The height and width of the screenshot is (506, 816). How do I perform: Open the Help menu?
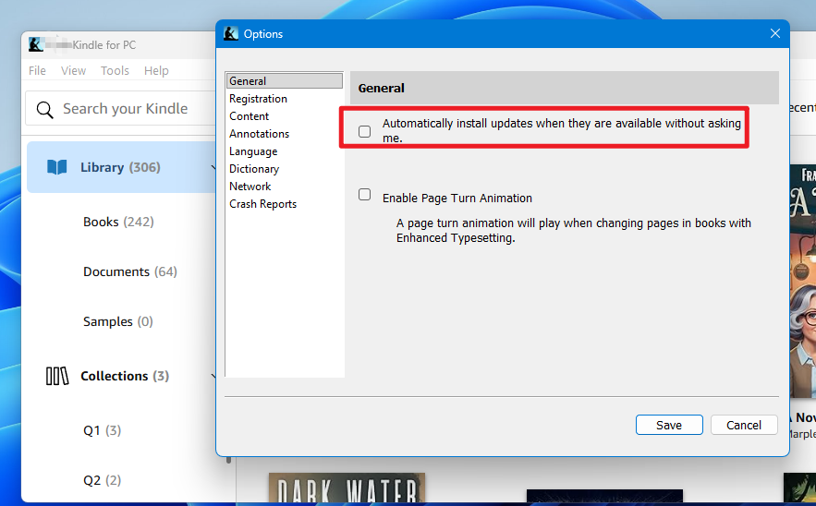click(x=156, y=71)
